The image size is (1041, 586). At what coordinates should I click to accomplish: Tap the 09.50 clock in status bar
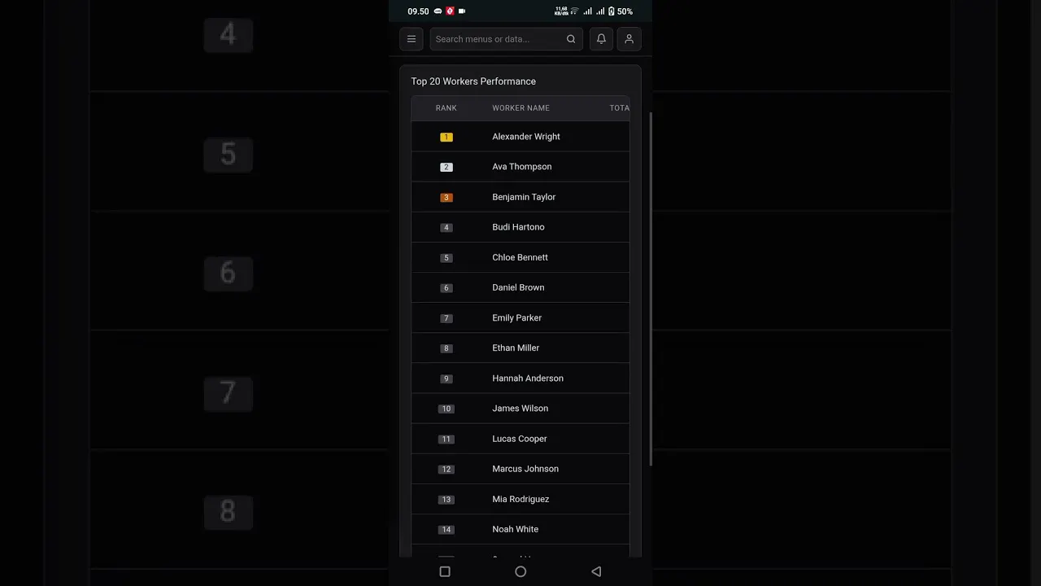click(418, 11)
